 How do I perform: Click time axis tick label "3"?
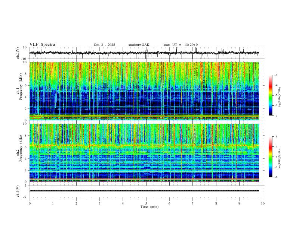(x=99, y=203)
